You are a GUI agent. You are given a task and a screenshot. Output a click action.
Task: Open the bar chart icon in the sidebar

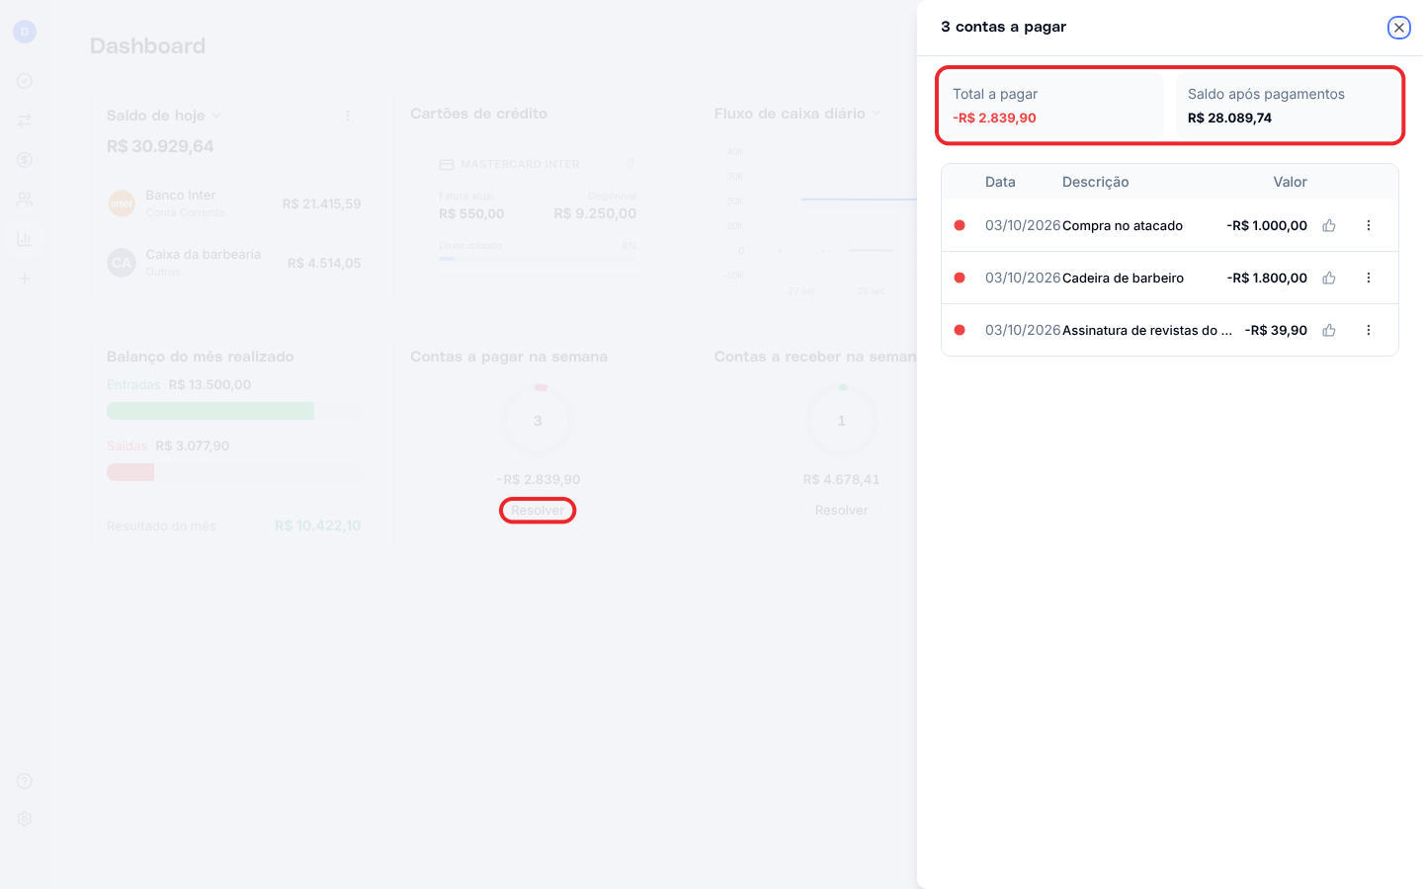click(25, 239)
